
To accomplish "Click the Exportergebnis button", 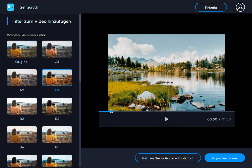I will (x=224, y=158).
